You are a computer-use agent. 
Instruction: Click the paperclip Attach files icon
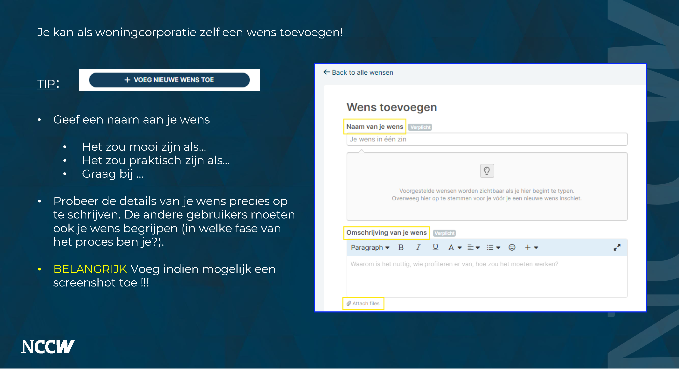(349, 304)
